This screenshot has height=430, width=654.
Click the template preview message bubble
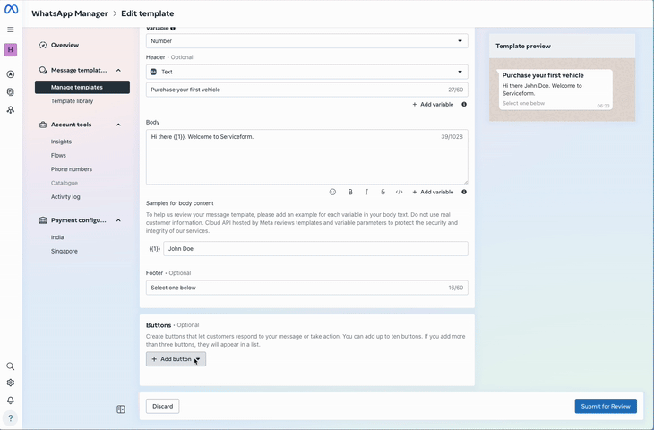pyautogui.click(x=555, y=90)
